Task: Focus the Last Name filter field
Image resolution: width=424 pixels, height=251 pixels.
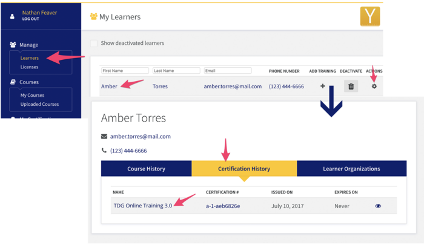Action: click(x=176, y=71)
